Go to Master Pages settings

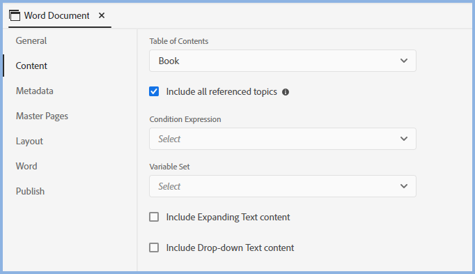(x=42, y=116)
